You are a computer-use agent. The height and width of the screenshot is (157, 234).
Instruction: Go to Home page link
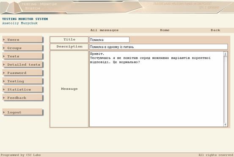click(165, 30)
